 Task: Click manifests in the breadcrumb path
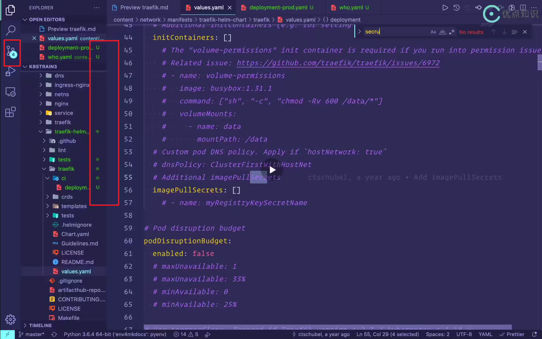[180, 20]
